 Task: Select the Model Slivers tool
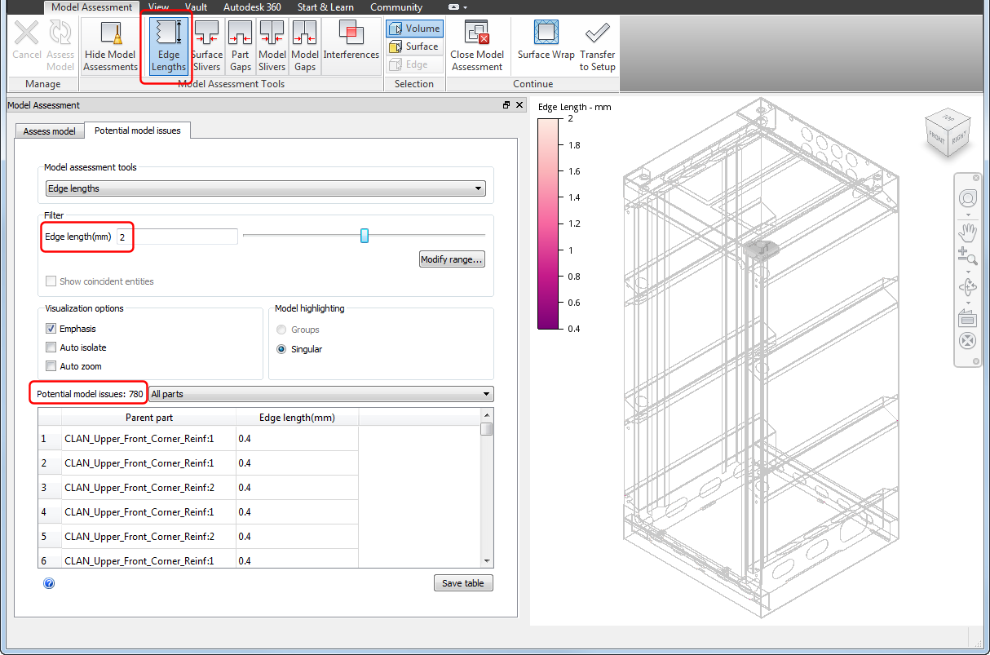(x=272, y=47)
